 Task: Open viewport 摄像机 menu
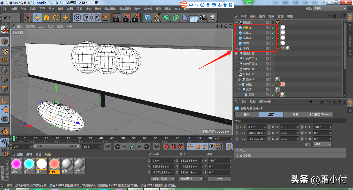pos(30,26)
